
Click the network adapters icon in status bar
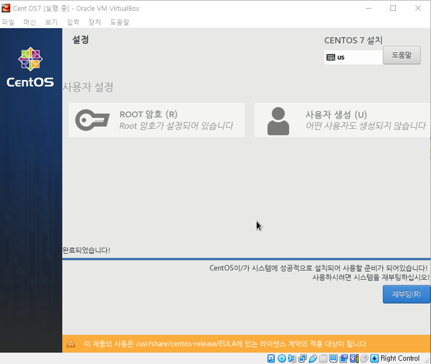(x=303, y=358)
